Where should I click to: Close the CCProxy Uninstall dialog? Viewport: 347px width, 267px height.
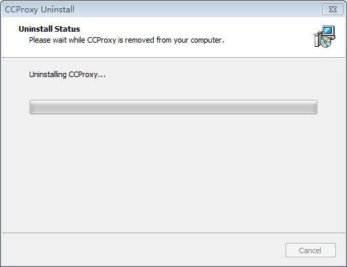[x=333, y=10]
